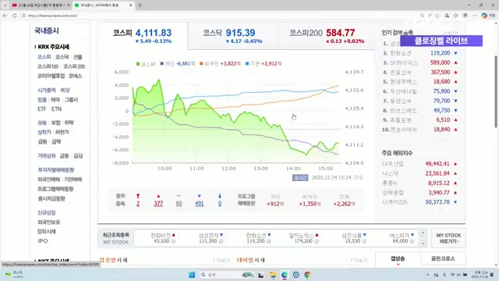Click the browser back arrow
Screen dimensions: 499x281
click(5, 16)
